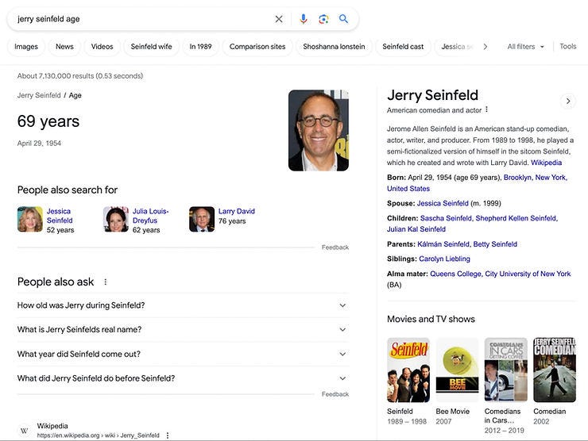Open options dots beside Wikipedia result URL

(x=168, y=435)
